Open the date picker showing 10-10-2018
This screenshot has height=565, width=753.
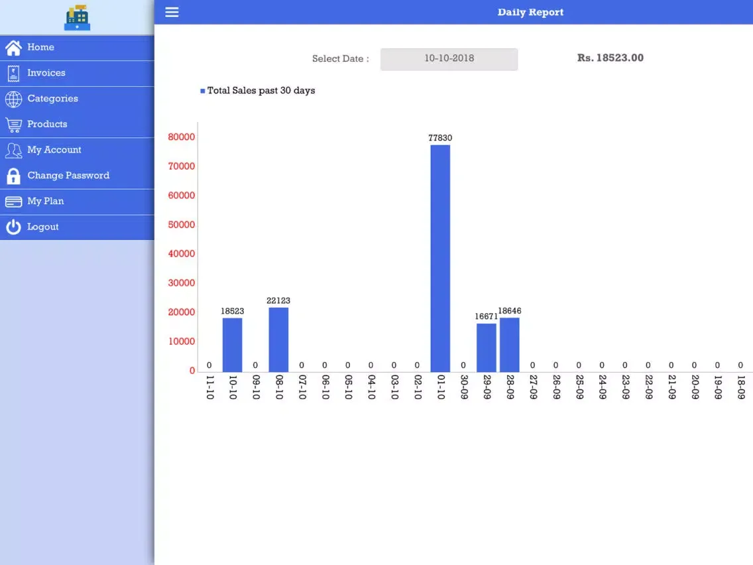pos(449,58)
